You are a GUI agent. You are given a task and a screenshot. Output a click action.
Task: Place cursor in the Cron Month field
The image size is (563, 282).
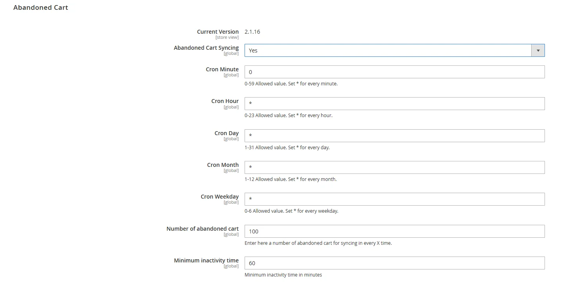tap(394, 168)
